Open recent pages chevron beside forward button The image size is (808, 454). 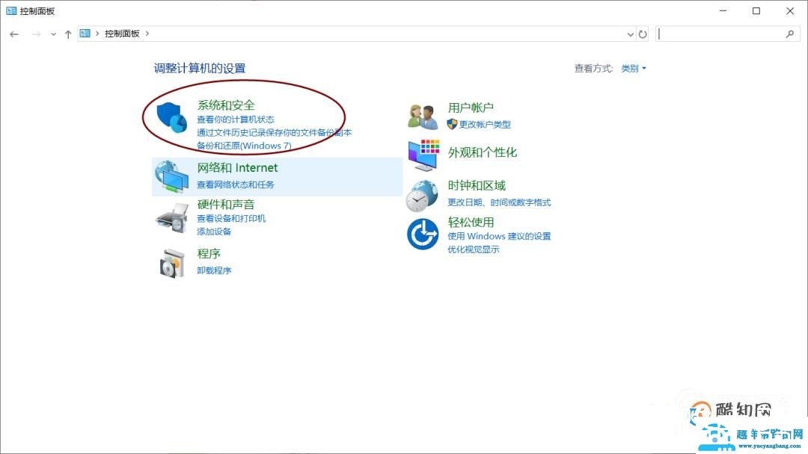pos(52,34)
